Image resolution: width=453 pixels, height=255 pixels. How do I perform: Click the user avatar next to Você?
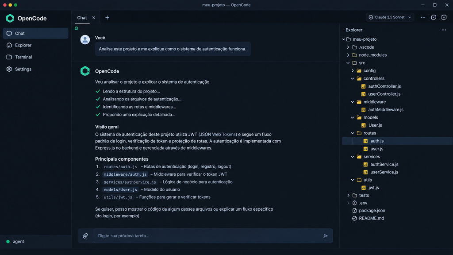click(x=85, y=39)
